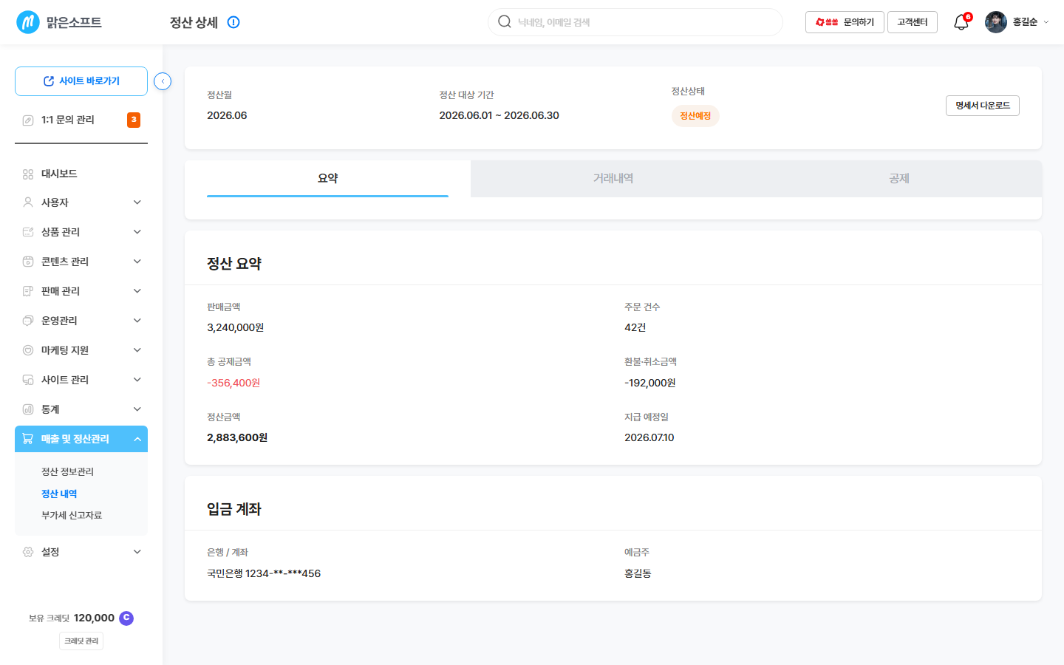Click the 보유 크레딧 120,000 value
The image size is (1064, 665).
pos(94,618)
